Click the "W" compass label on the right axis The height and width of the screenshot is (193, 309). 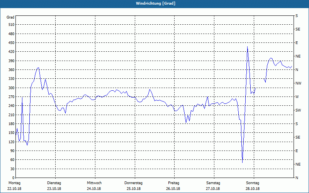click(297, 97)
